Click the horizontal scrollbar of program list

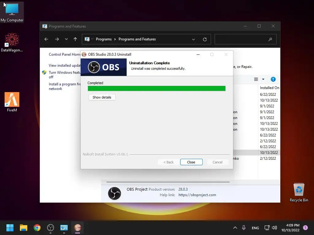point(168,182)
